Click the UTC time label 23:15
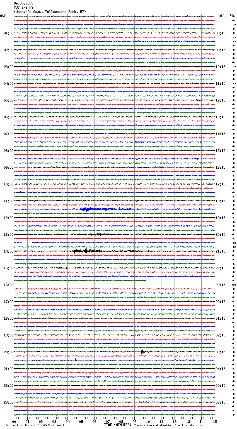 coord(221,285)
